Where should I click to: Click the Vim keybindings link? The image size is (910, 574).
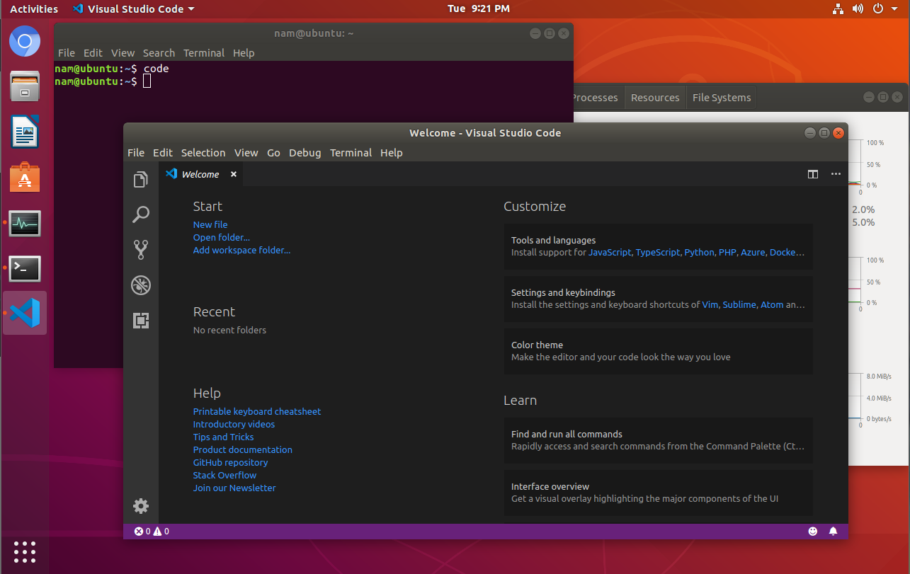point(710,305)
